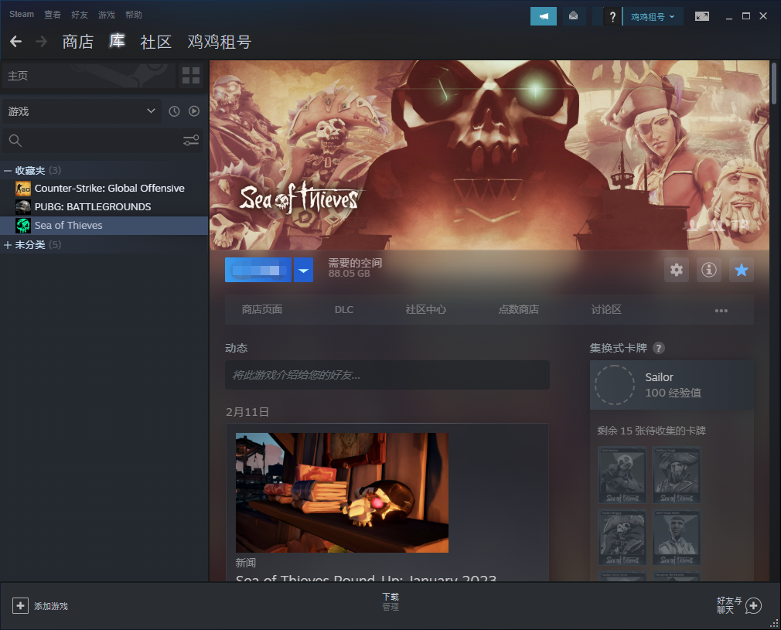Switch library to grid collections view
Image resolution: width=781 pixels, height=630 pixels.
tap(191, 76)
